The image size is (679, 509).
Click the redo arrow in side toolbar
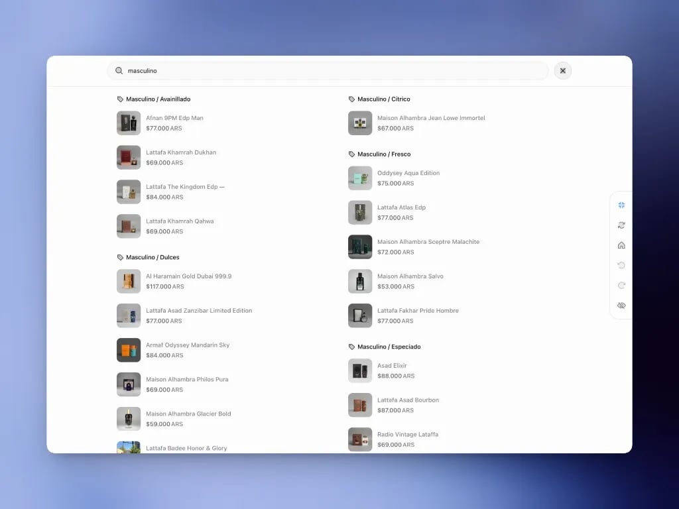621,285
